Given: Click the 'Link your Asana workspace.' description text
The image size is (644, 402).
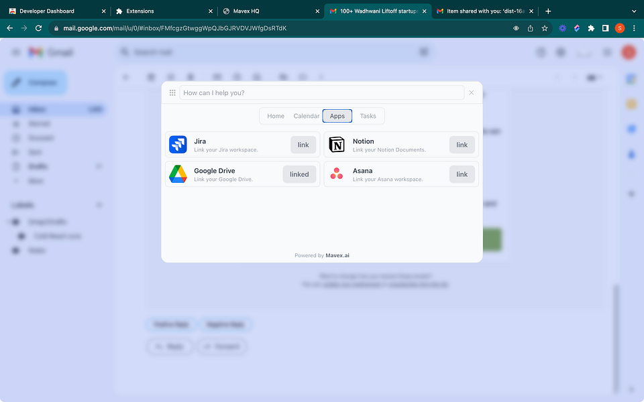Looking at the screenshot, I should click(x=388, y=180).
